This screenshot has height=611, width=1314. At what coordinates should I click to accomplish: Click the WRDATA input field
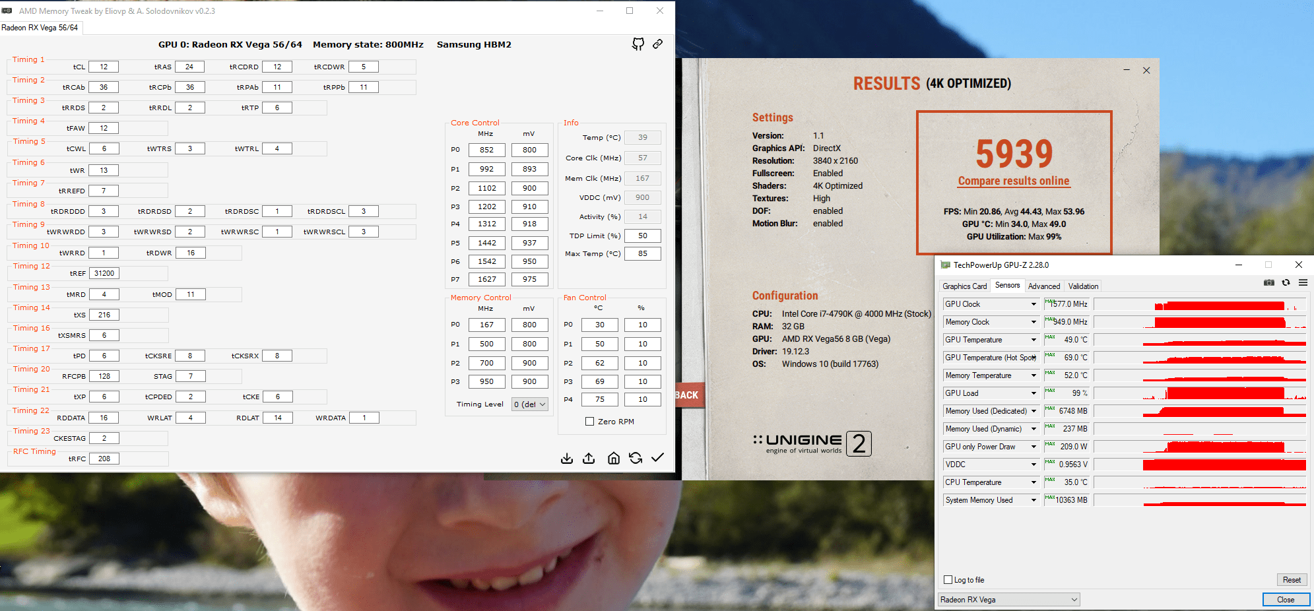tap(364, 418)
